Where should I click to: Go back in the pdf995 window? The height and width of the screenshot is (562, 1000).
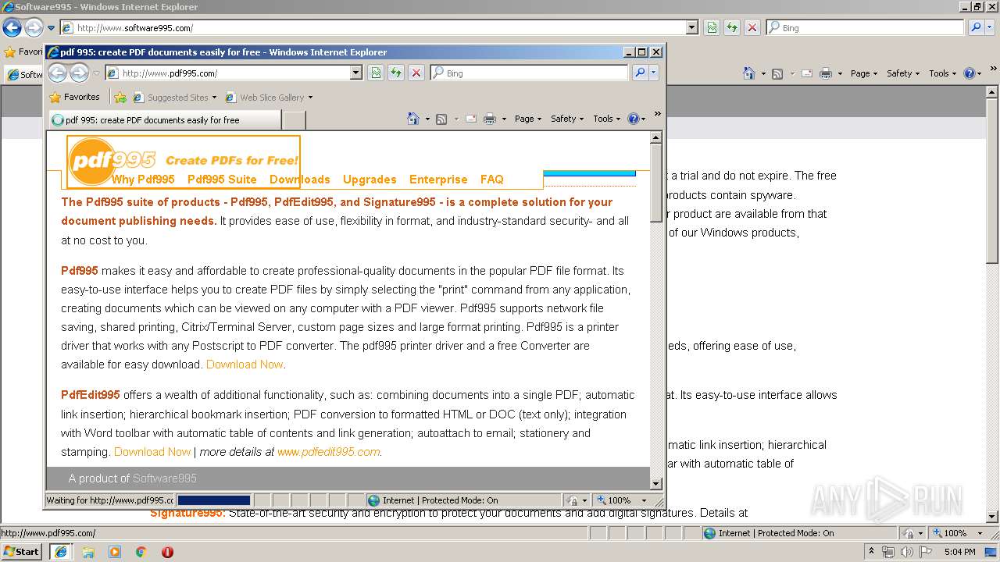[57, 73]
